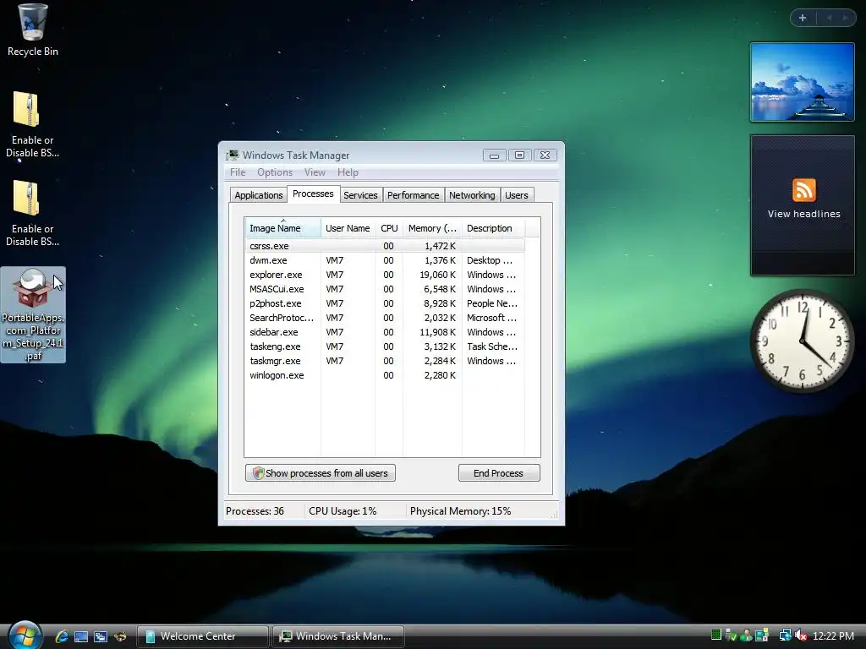Switch to the Applications tab
The width and height of the screenshot is (866, 649).
click(x=259, y=195)
